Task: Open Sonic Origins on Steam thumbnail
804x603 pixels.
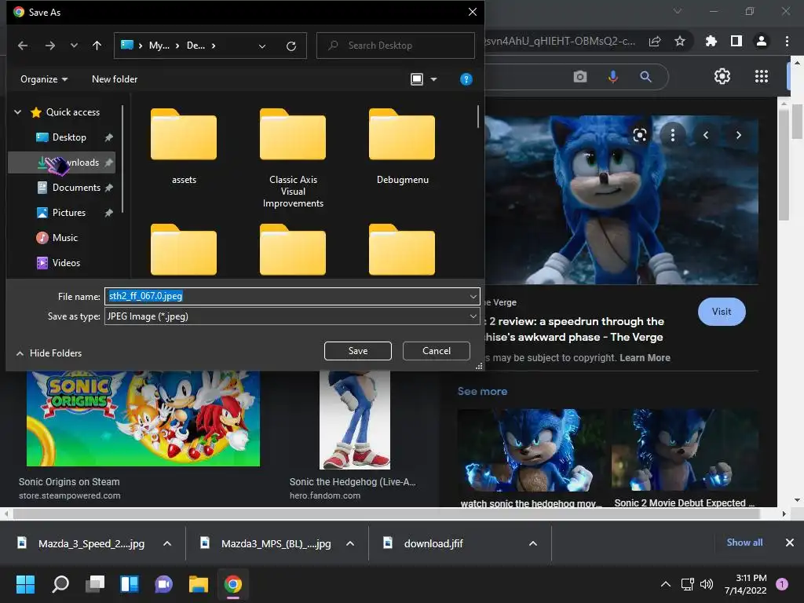Action: tap(143, 418)
